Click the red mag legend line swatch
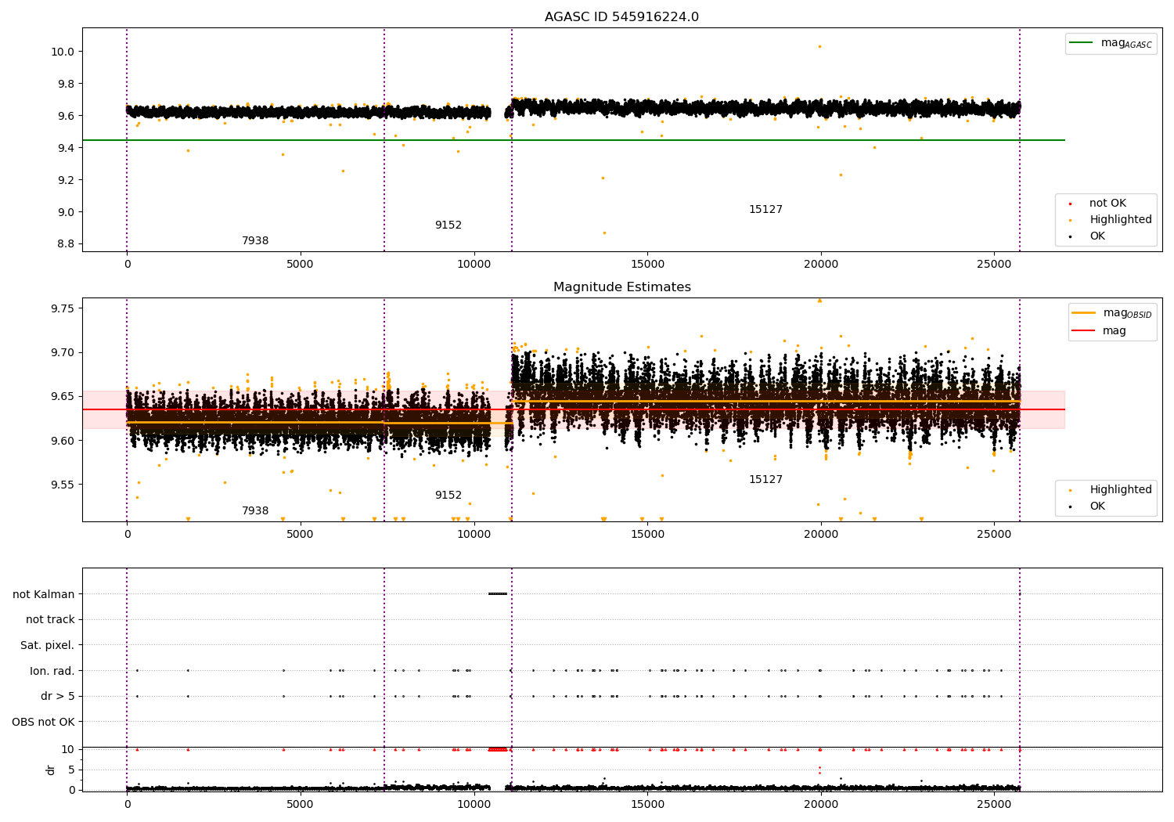This screenshot has height=822, width=1174. [1084, 330]
